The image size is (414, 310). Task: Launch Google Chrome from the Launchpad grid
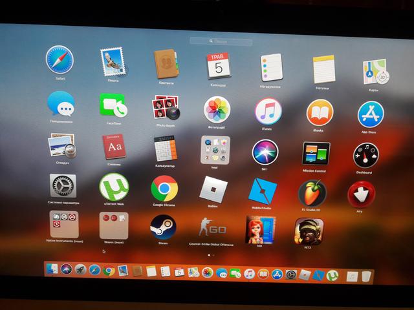point(164,189)
